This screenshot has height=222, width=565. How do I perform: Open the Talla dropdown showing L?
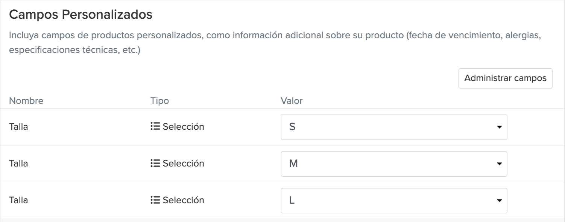click(x=393, y=201)
